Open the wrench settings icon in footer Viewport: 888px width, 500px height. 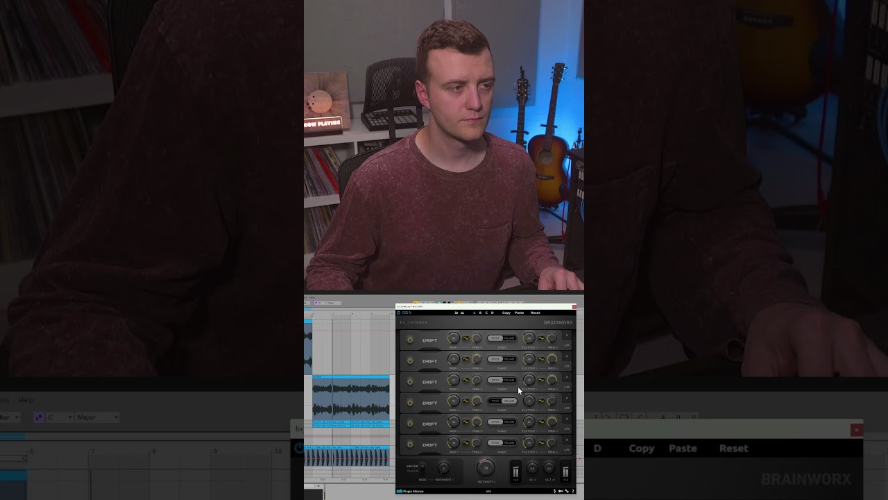point(567,491)
